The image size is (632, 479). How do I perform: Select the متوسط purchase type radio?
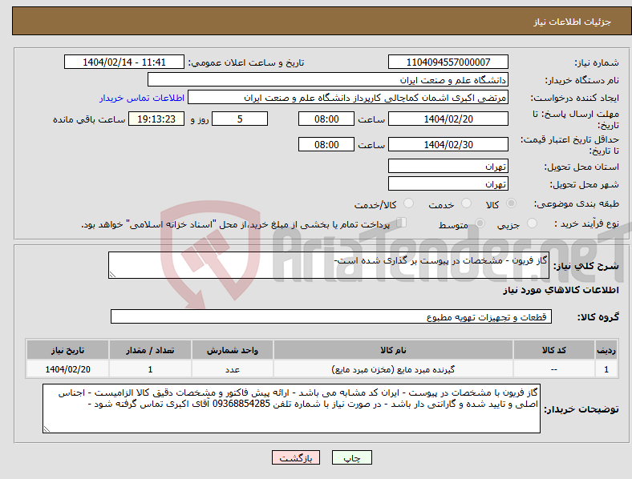coord(480,223)
